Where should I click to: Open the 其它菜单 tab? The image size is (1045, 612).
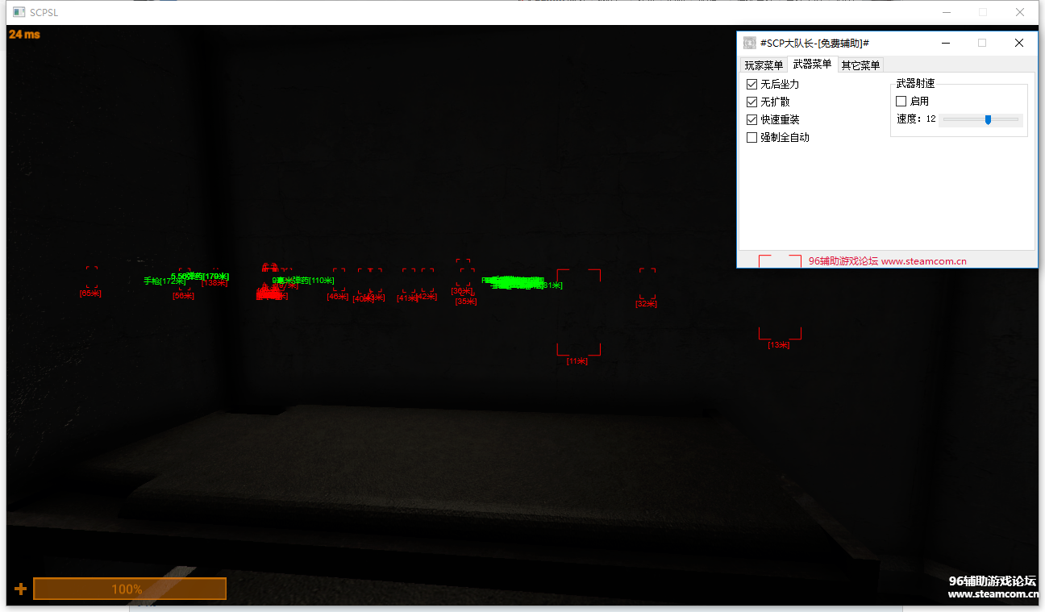(860, 65)
